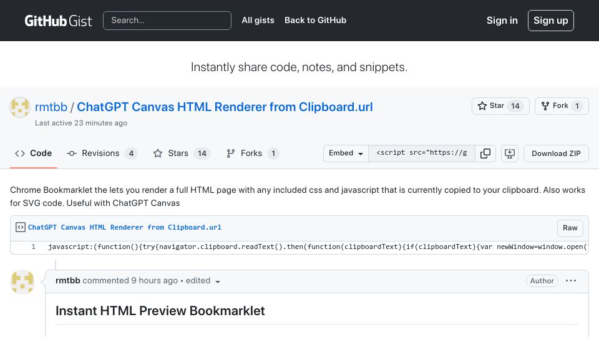Open the GitHub Gist logo home link
Viewport: 599px width, 337px height.
point(58,21)
